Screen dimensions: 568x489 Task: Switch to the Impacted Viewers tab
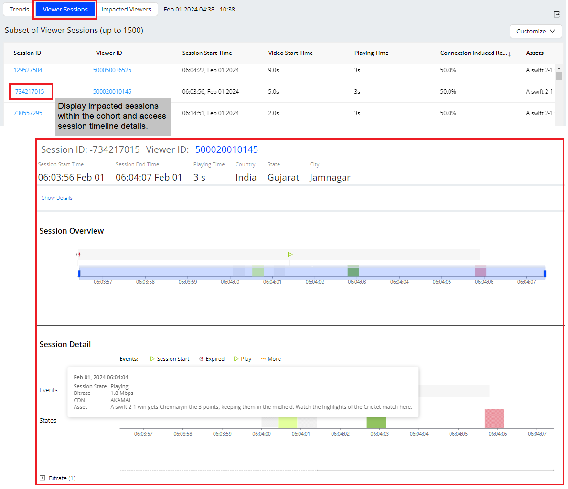click(126, 10)
